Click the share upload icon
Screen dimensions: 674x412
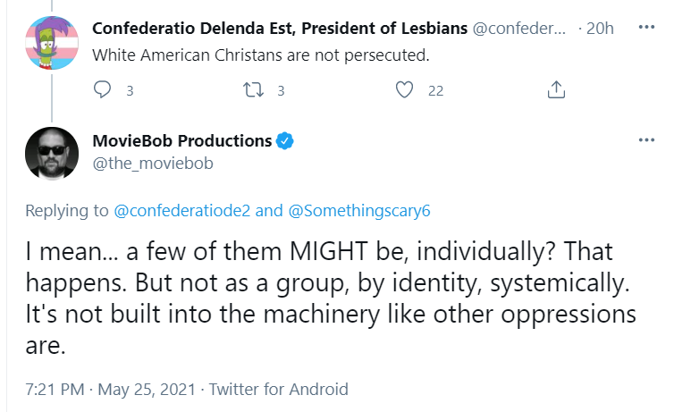(x=556, y=89)
